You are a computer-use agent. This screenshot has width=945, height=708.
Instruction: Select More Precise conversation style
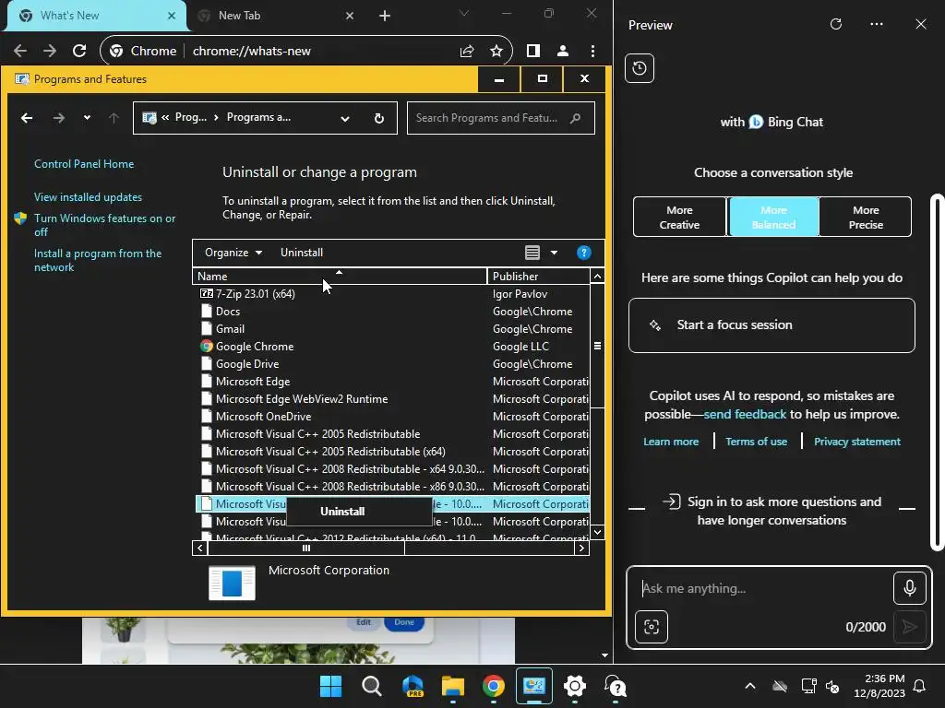click(866, 218)
